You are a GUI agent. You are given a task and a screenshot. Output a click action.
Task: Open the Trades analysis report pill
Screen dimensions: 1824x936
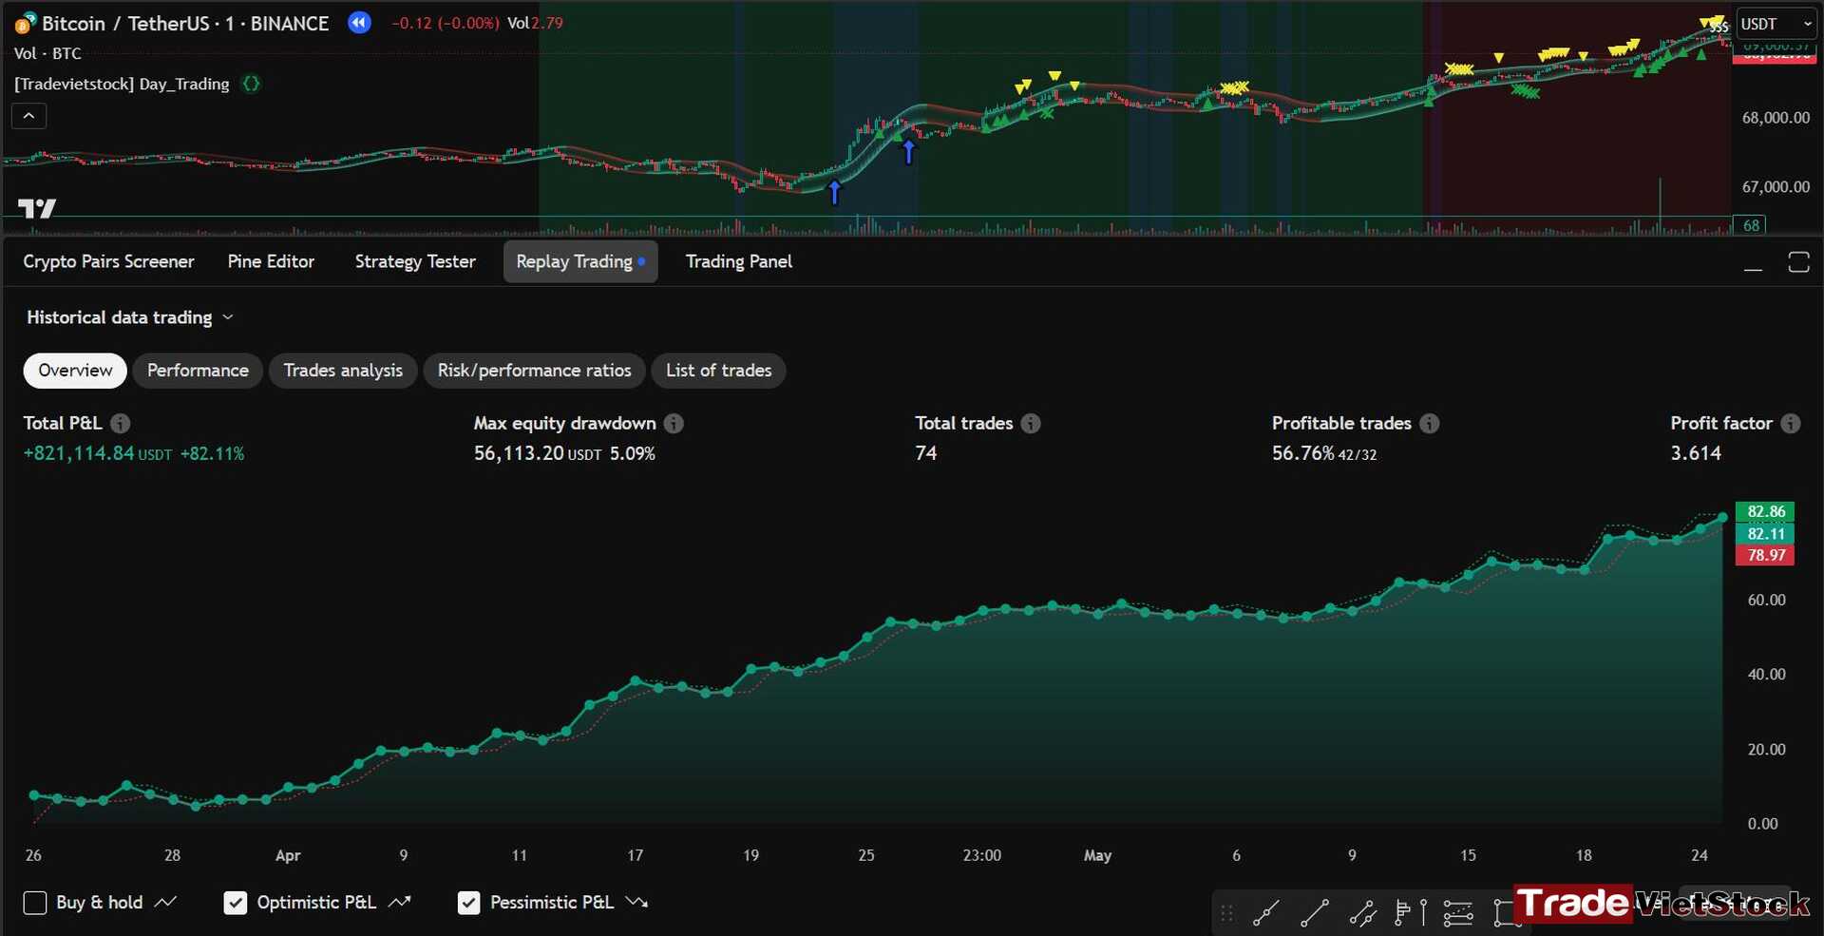click(x=343, y=371)
